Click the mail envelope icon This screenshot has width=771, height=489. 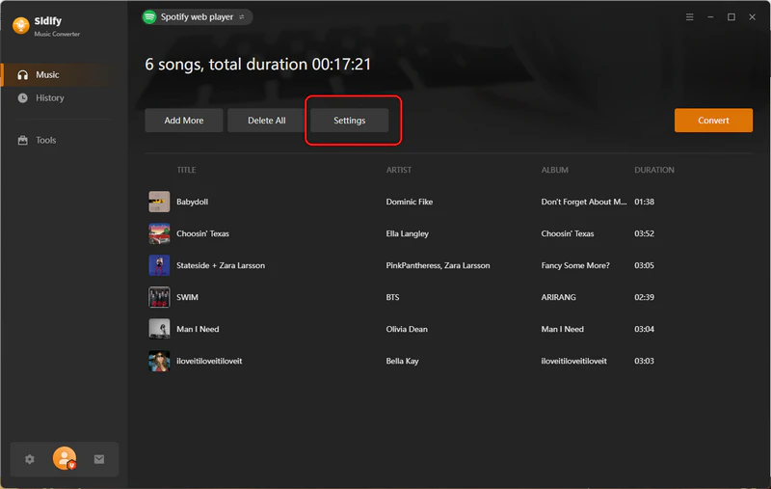[x=99, y=459]
